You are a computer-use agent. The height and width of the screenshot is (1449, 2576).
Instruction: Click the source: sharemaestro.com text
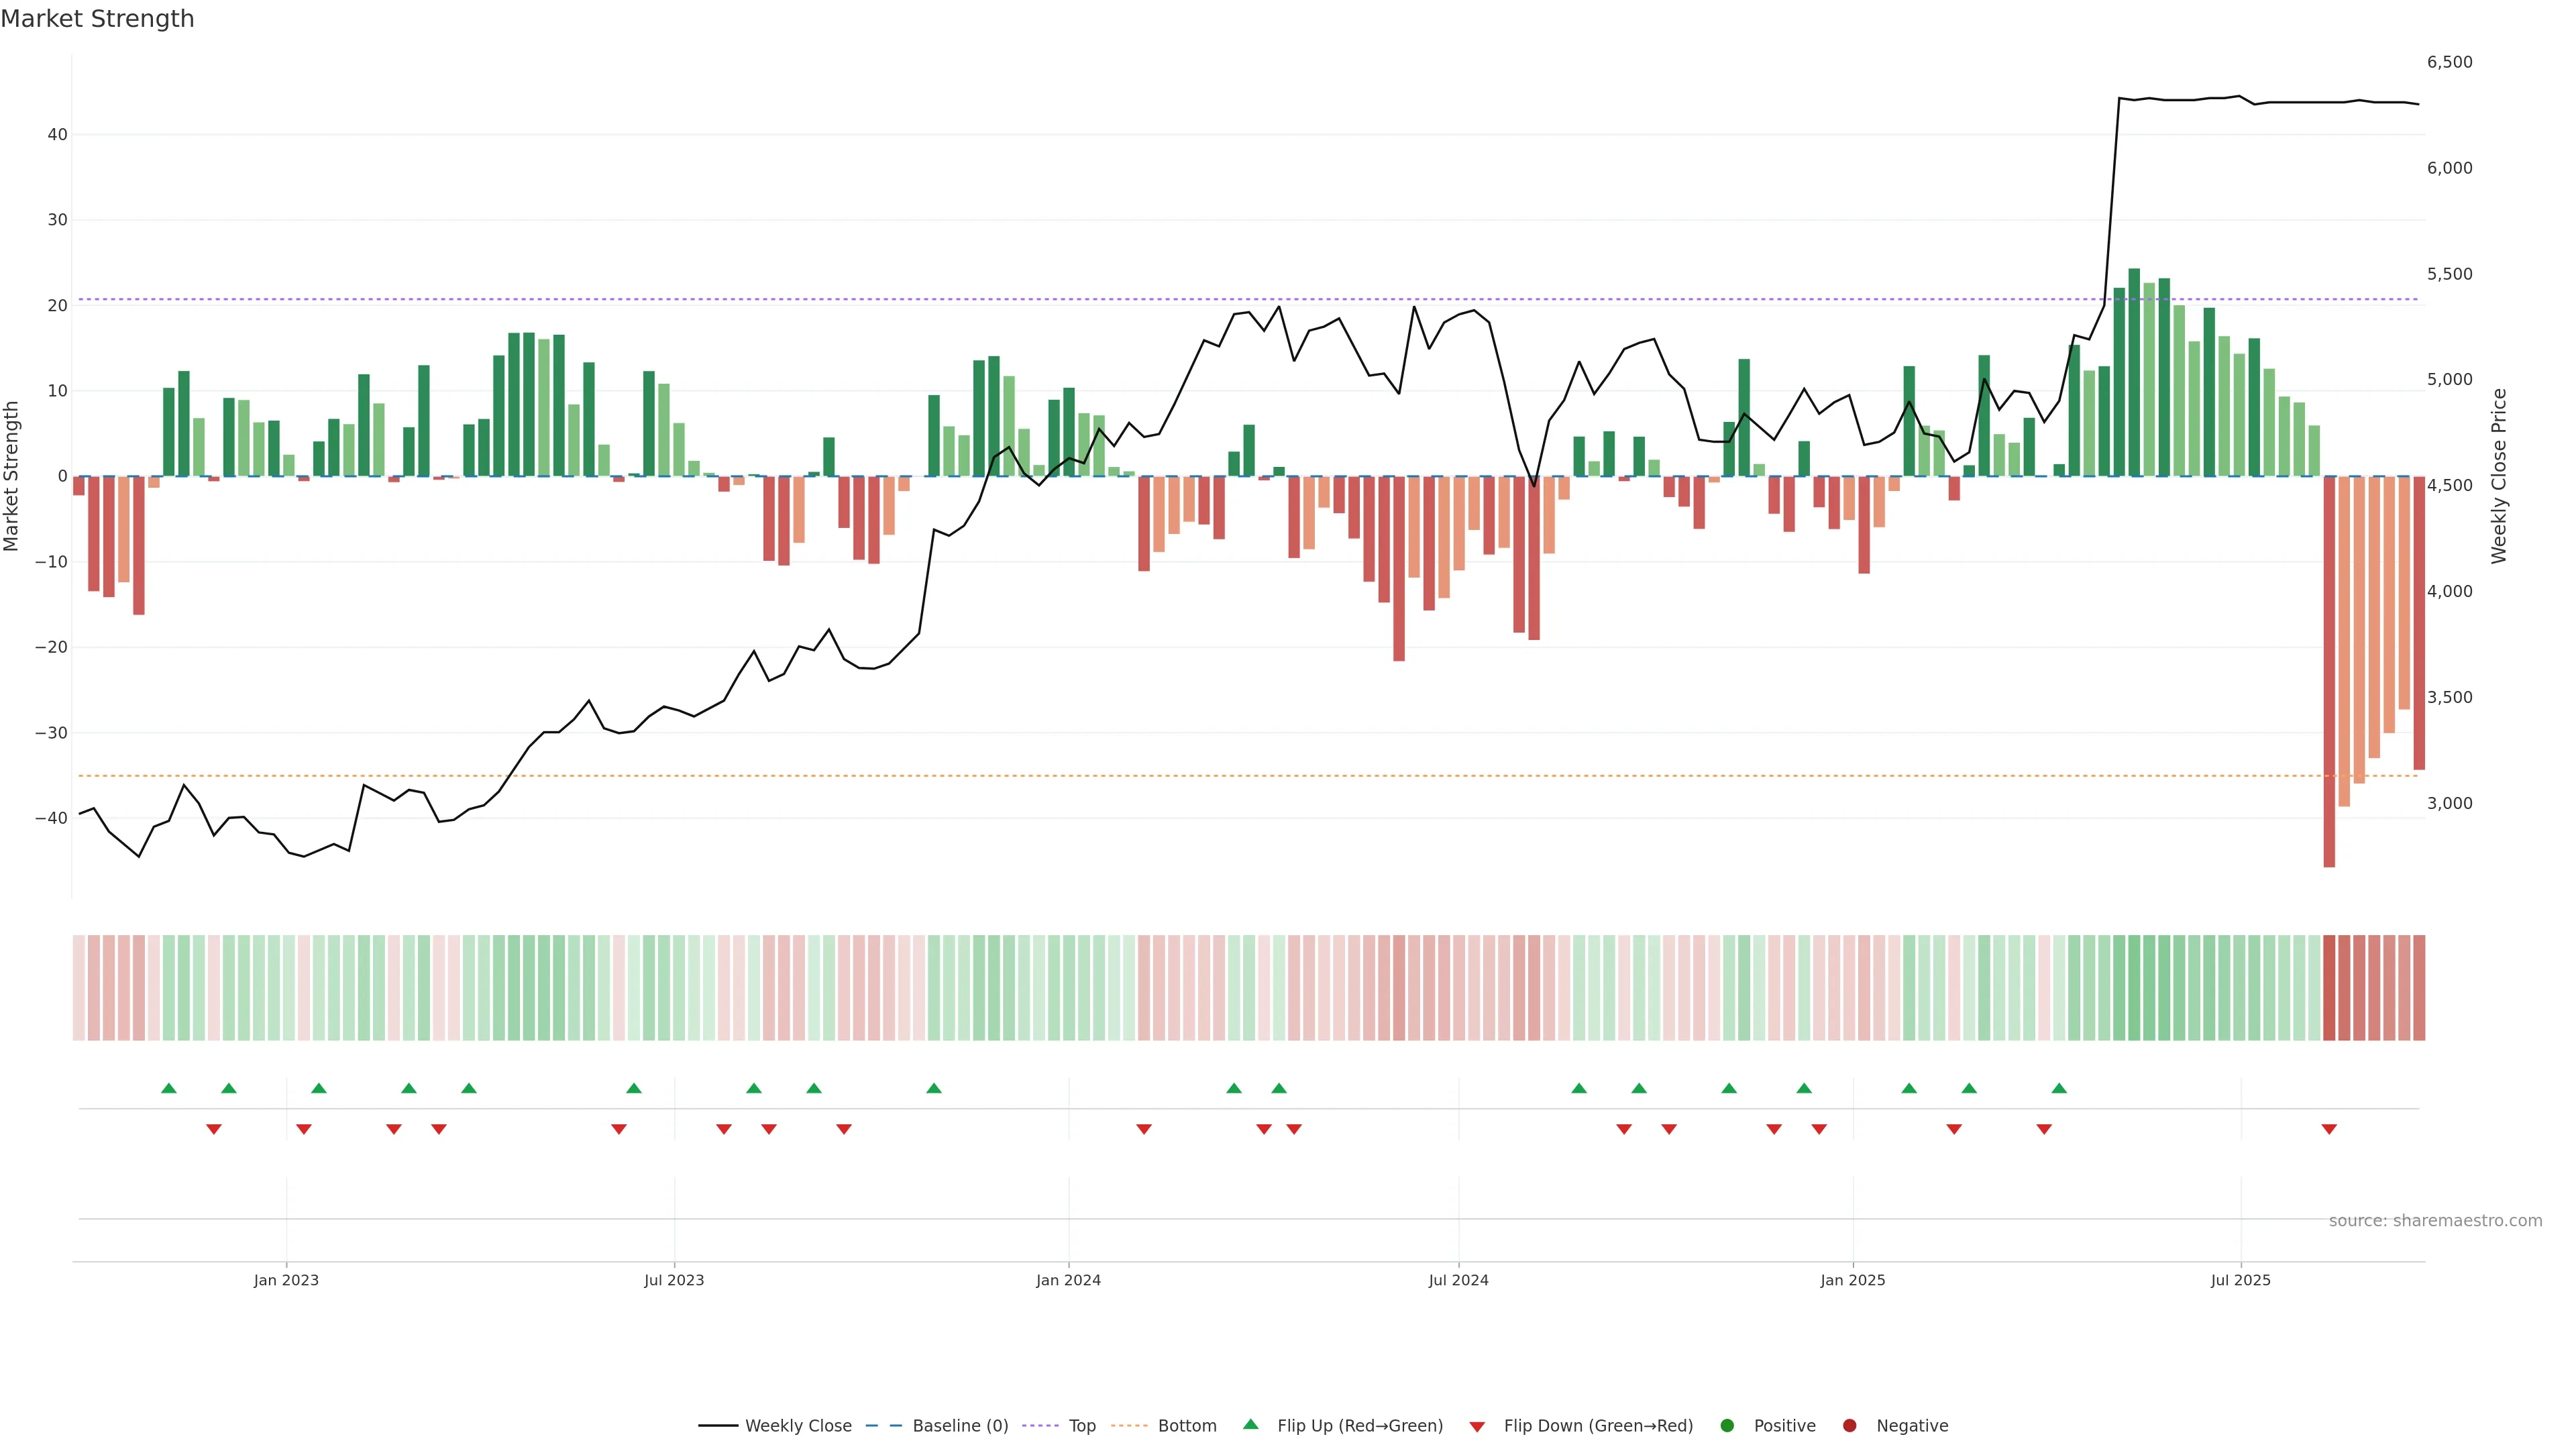2435,1221
